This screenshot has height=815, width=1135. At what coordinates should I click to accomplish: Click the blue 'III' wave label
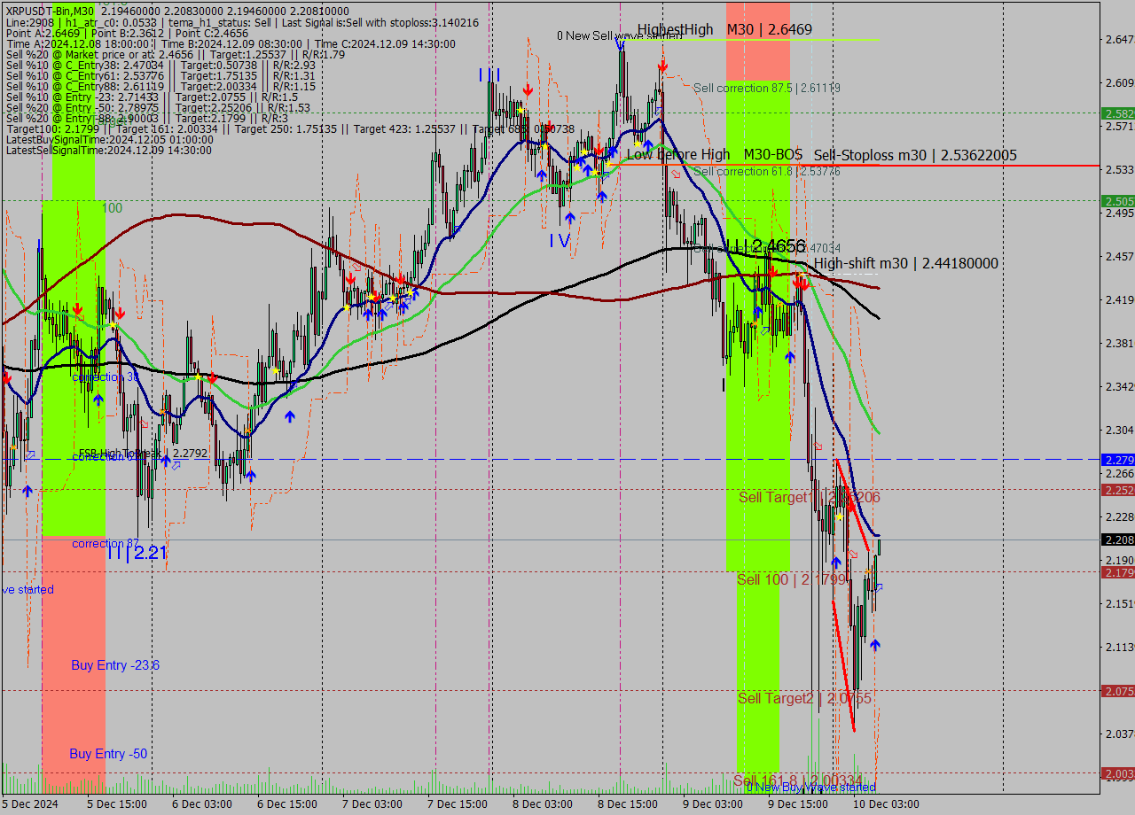[489, 75]
